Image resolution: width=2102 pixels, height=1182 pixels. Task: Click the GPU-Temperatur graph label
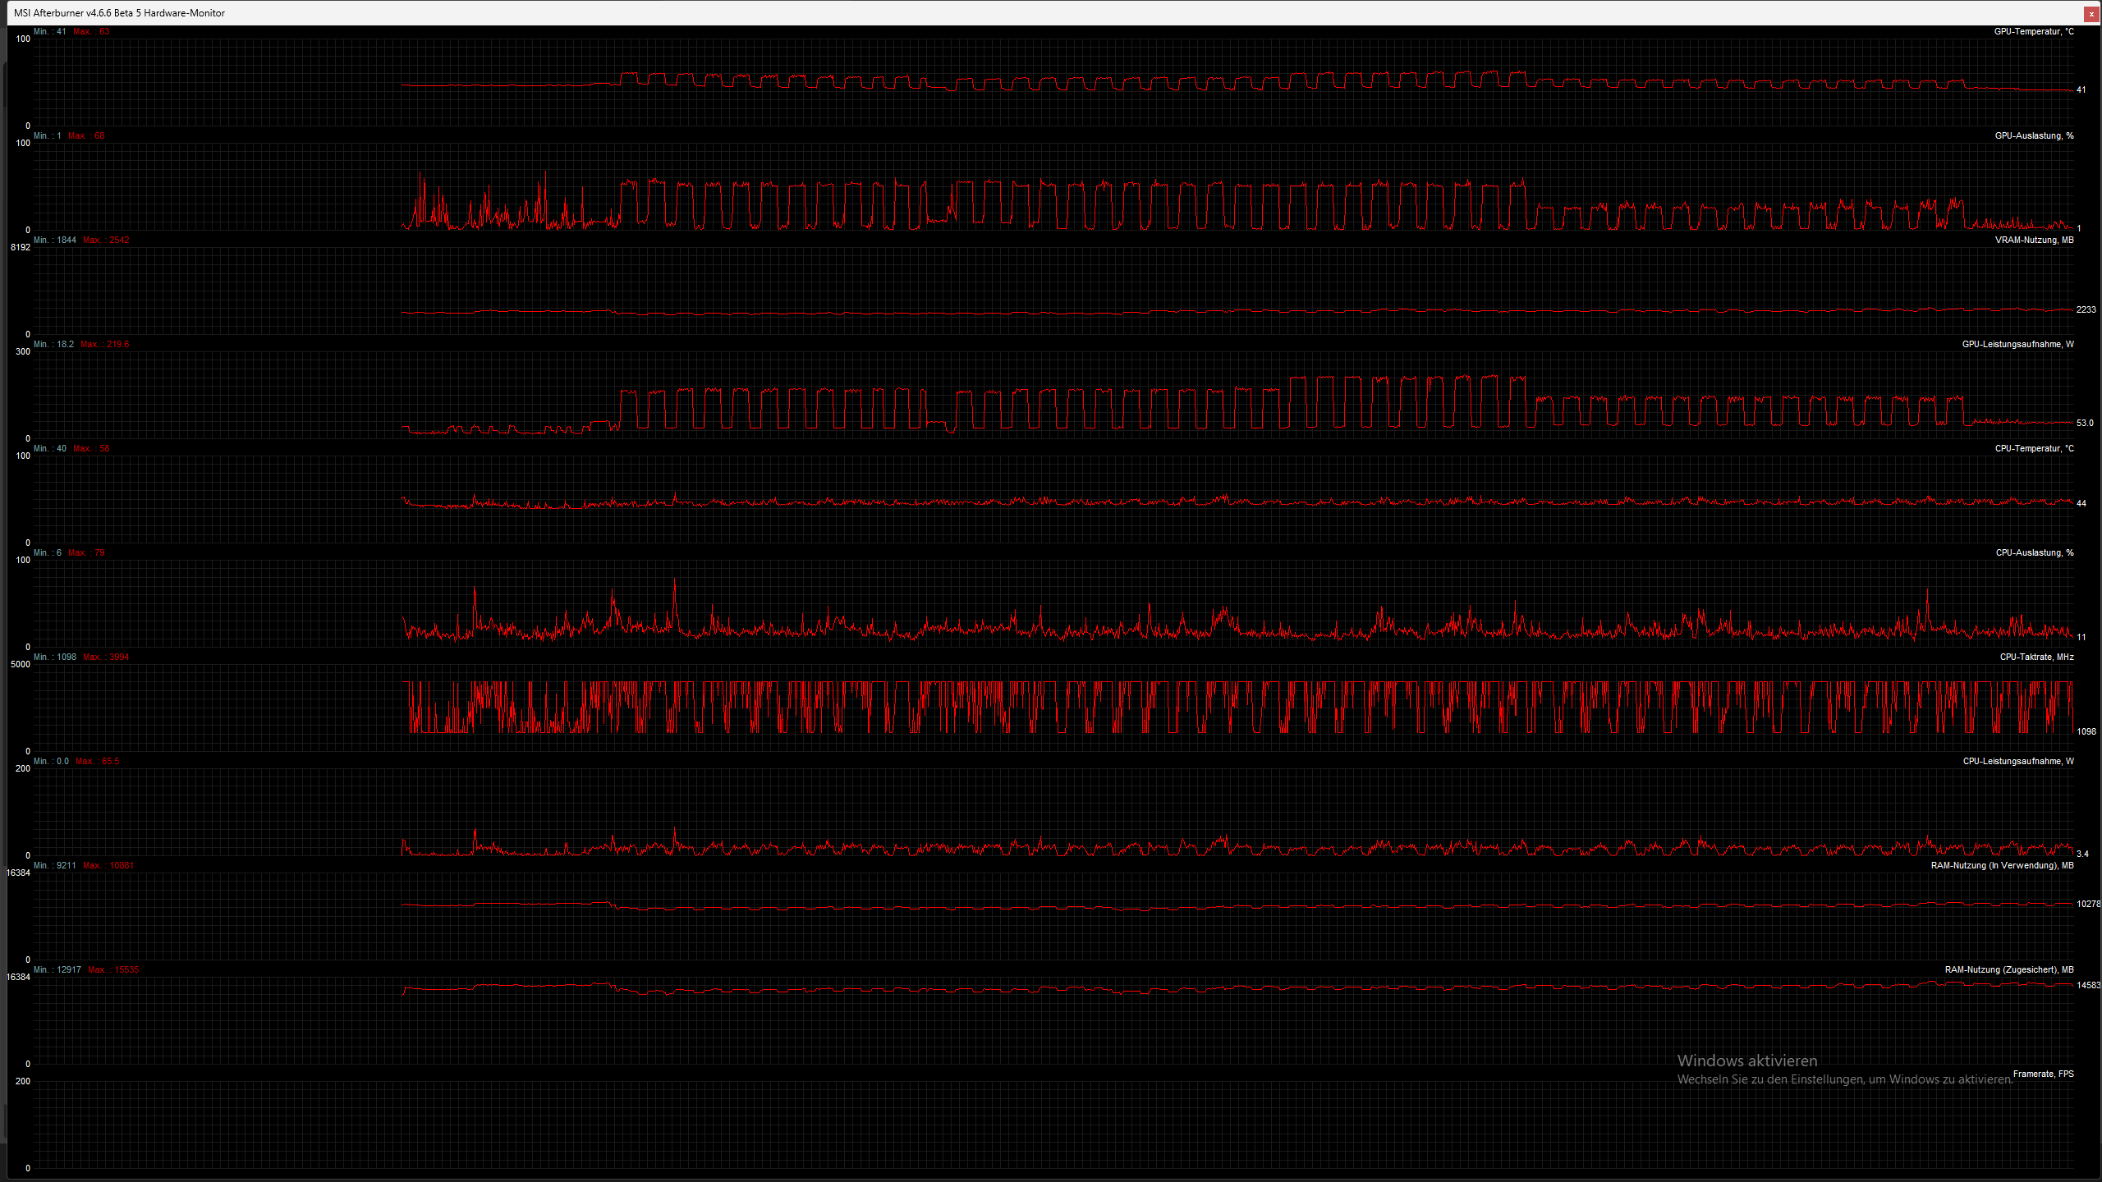(x=2033, y=32)
